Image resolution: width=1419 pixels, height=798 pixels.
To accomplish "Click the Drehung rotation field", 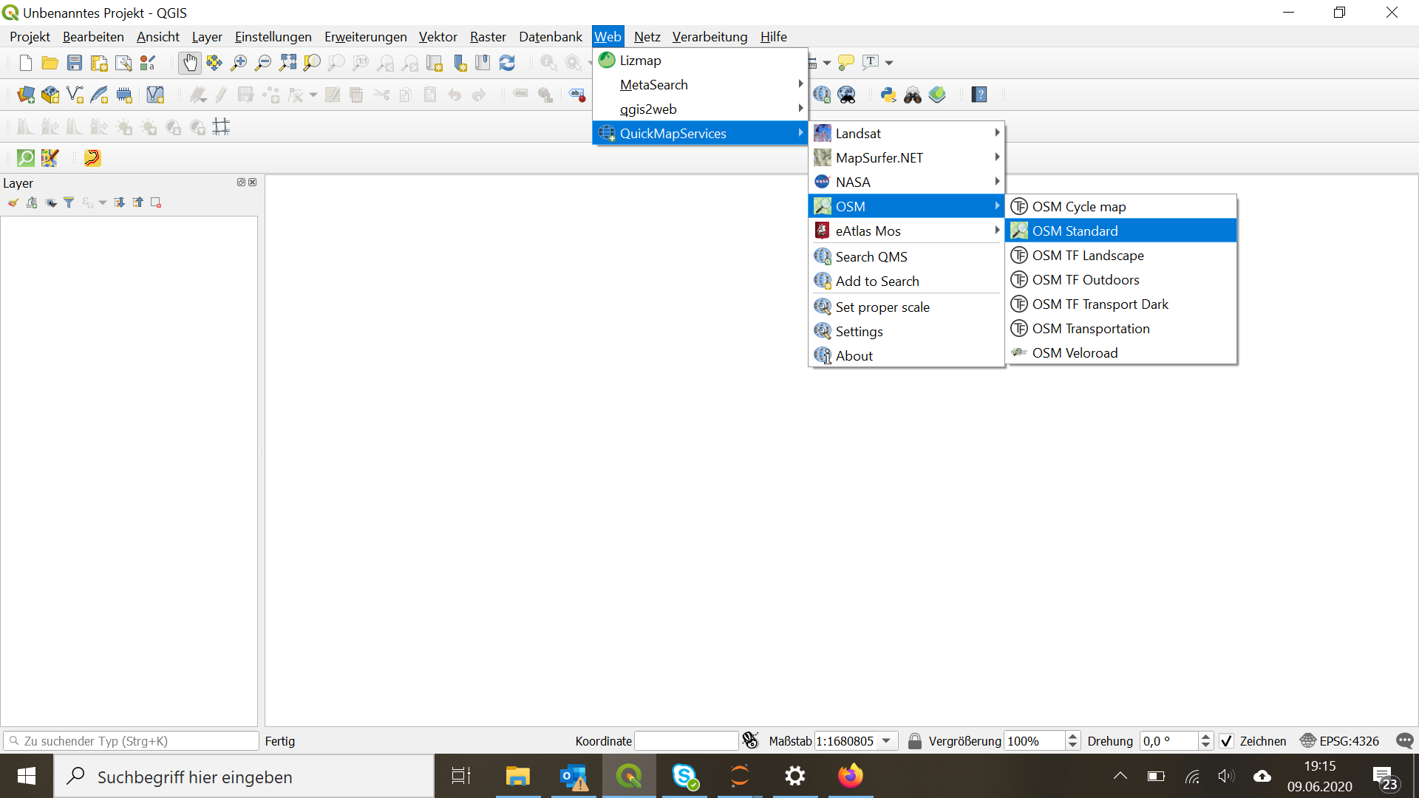I will pyautogui.click(x=1170, y=741).
